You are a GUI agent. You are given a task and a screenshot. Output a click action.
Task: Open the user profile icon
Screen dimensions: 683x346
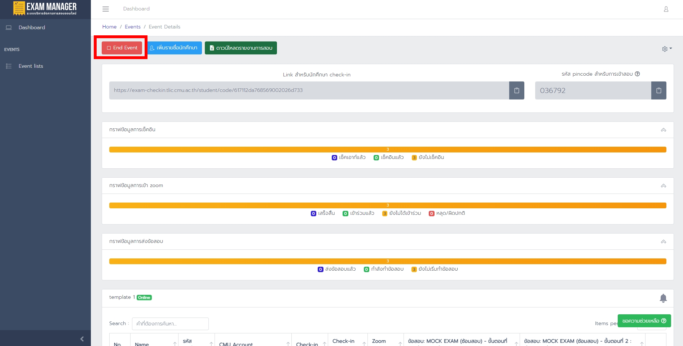(666, 9)
